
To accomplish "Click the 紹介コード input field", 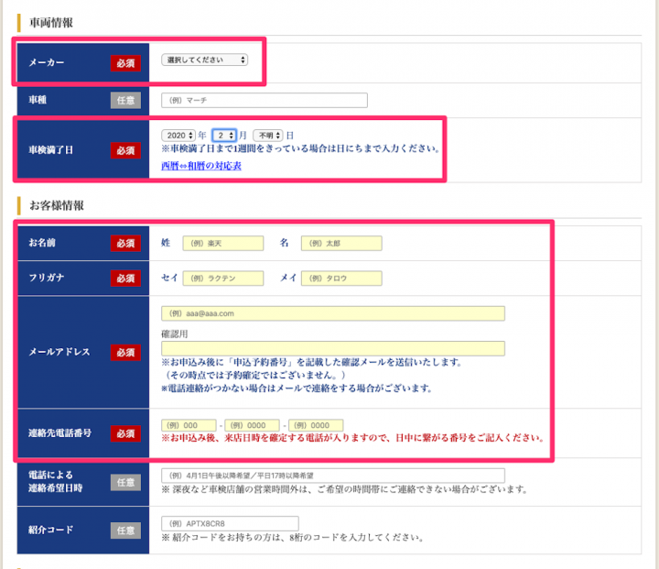I will (x=230, y=523).
